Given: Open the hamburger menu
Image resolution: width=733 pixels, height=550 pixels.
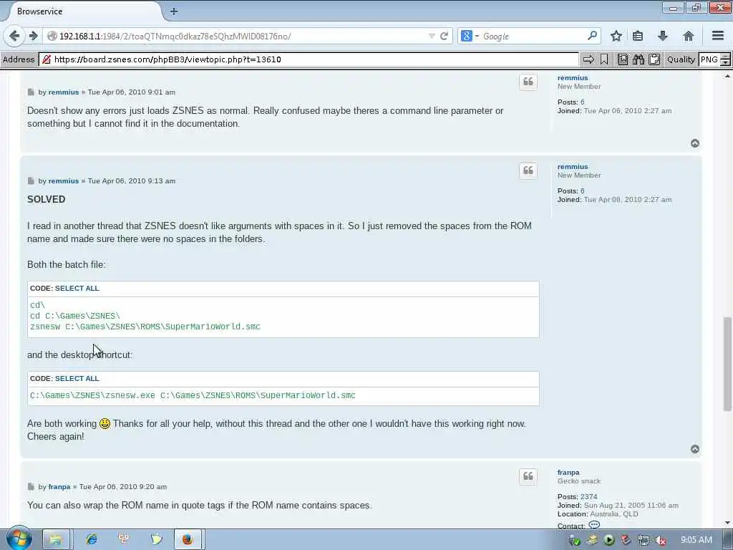Looking at the screenshot, I should pos(718,36).
